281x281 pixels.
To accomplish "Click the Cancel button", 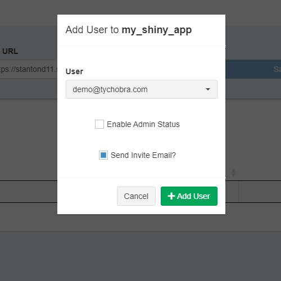I will click(136, 196).
